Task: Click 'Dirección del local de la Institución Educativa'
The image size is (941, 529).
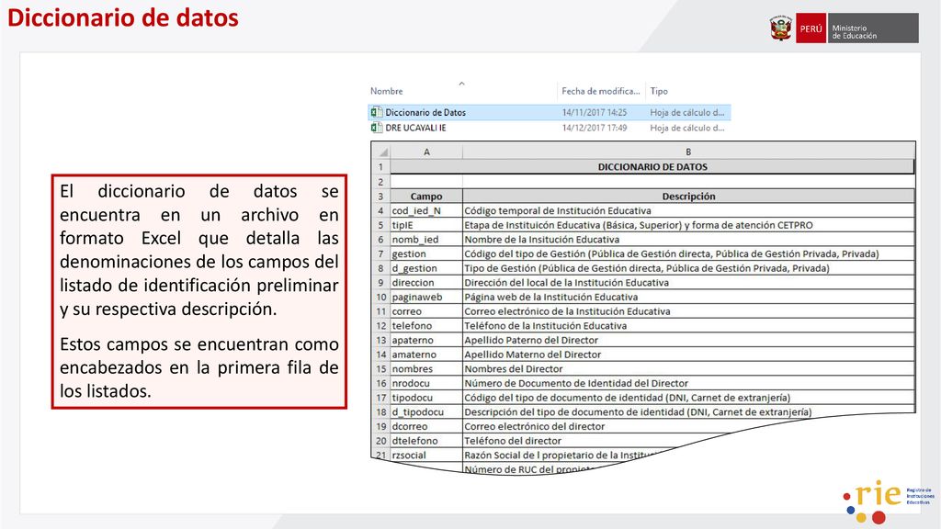Action: click(688, 283)
